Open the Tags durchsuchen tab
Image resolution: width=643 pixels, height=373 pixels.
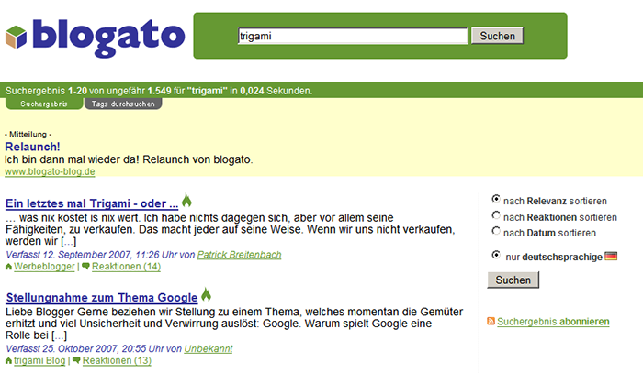[x=123, y=104]
